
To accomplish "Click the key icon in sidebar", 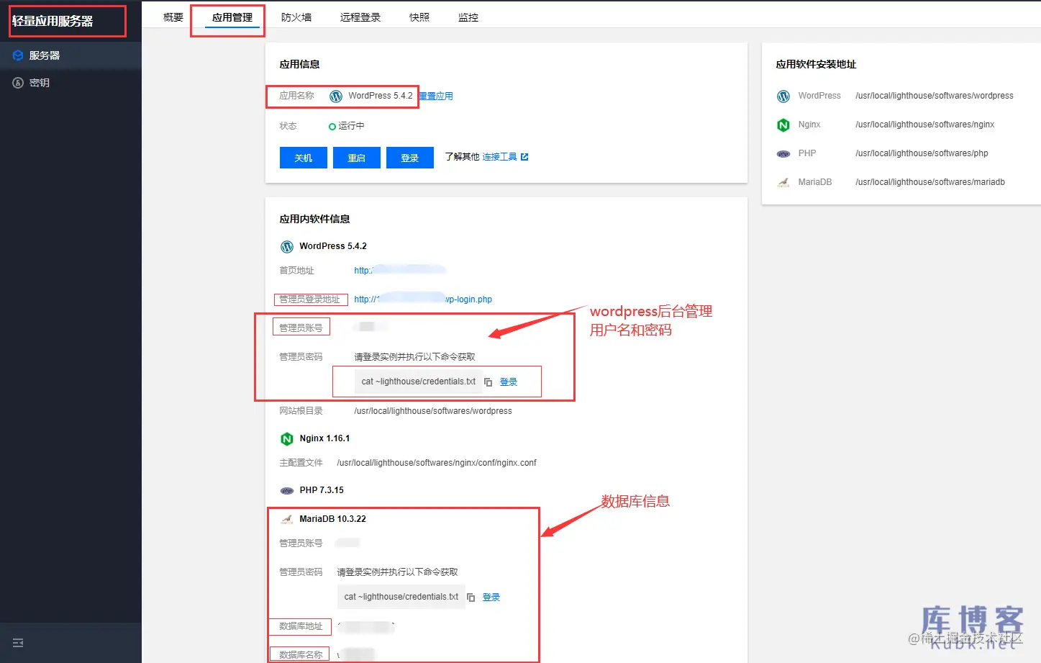I will [18, 83].
